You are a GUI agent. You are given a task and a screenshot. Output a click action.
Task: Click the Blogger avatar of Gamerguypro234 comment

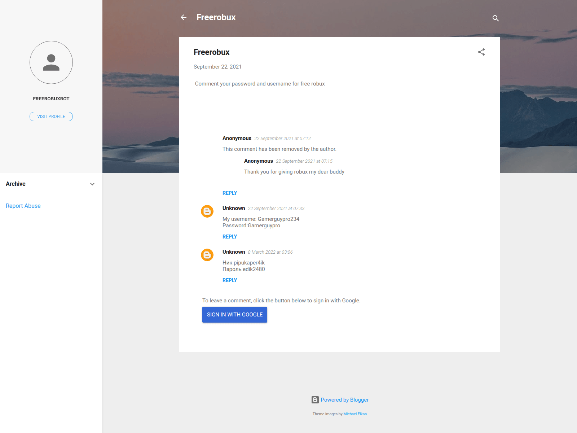pyautogui.click(x=207, y=211)
